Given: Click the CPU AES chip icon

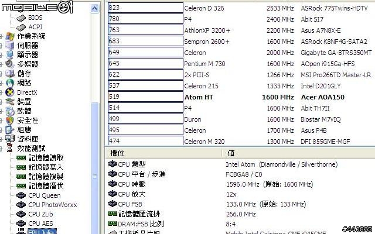Looking at the screenshot, I should [x=21, y=223].
